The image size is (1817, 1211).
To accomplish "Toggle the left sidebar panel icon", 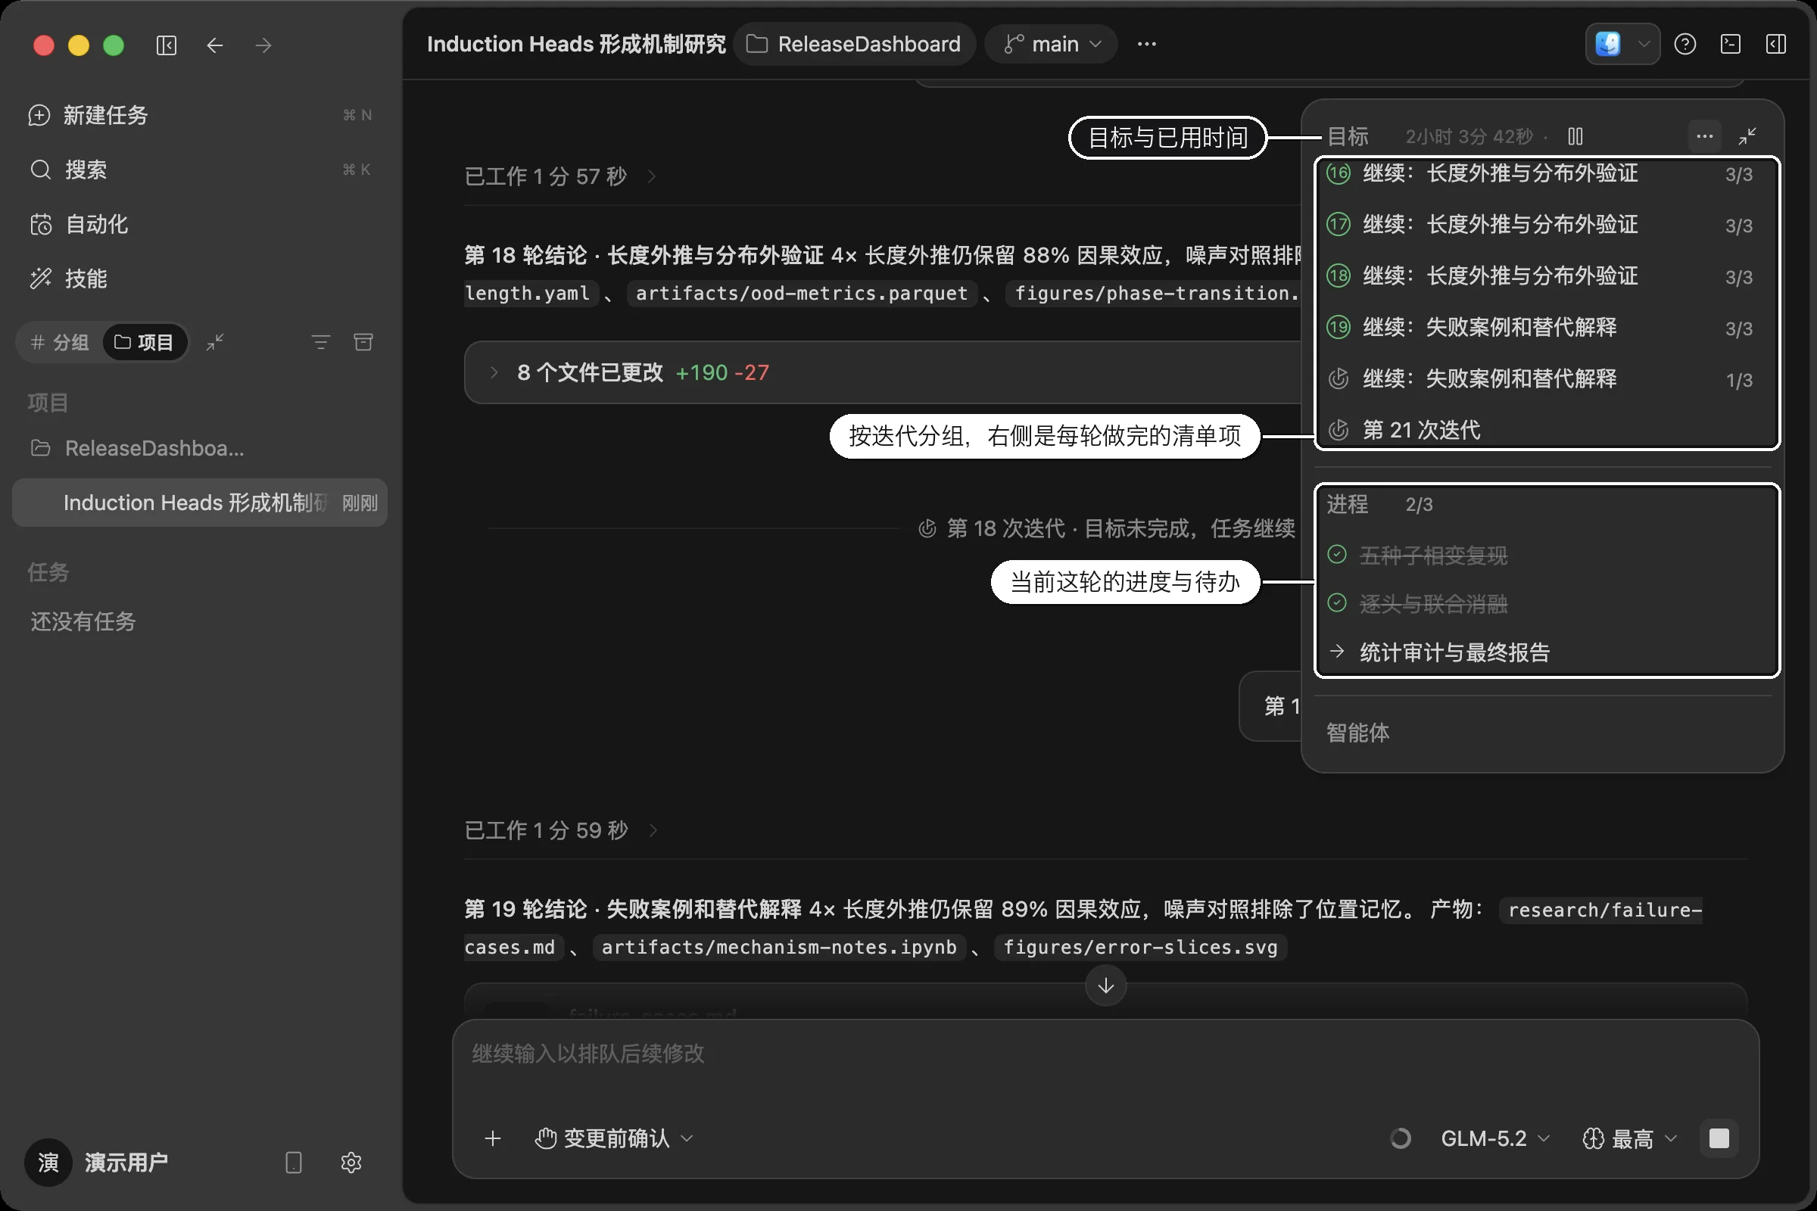I will click(166, 45).
